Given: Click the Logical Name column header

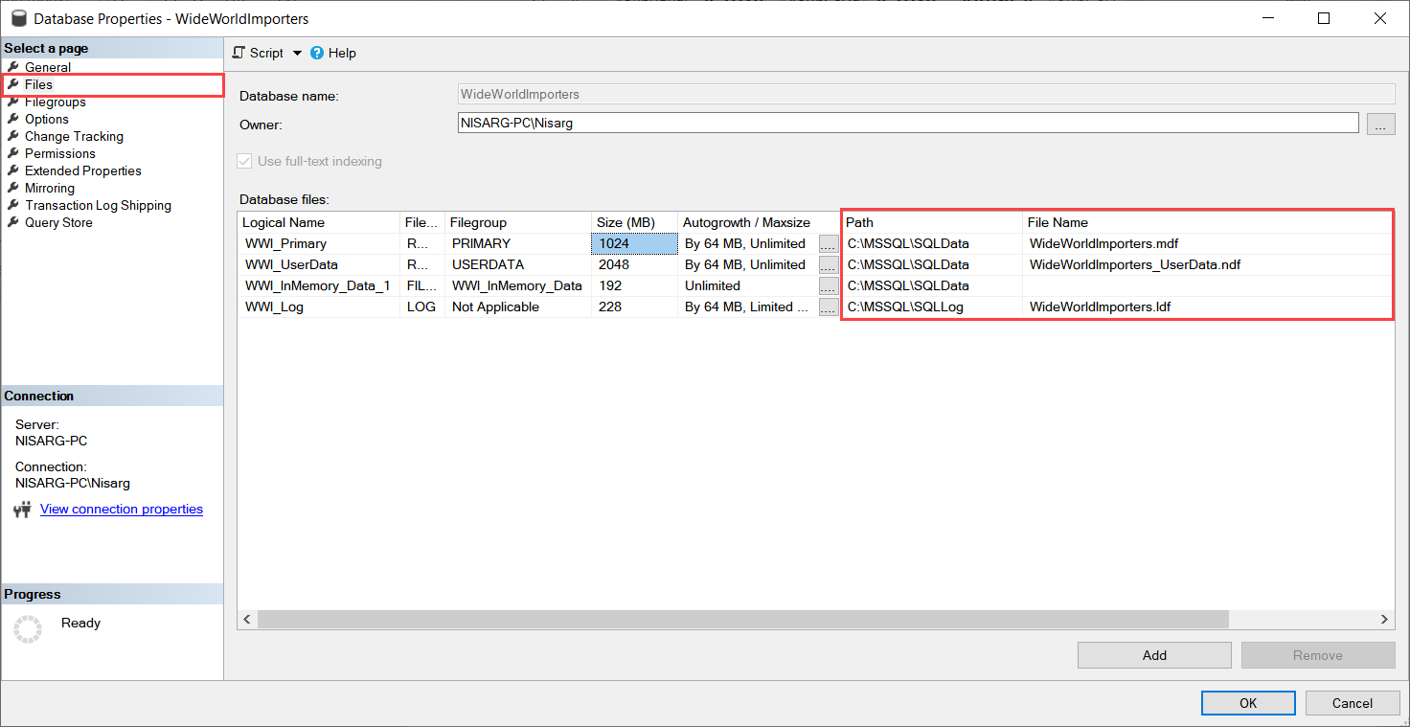Looking at the screenshot, I should [x=319, y=222].
